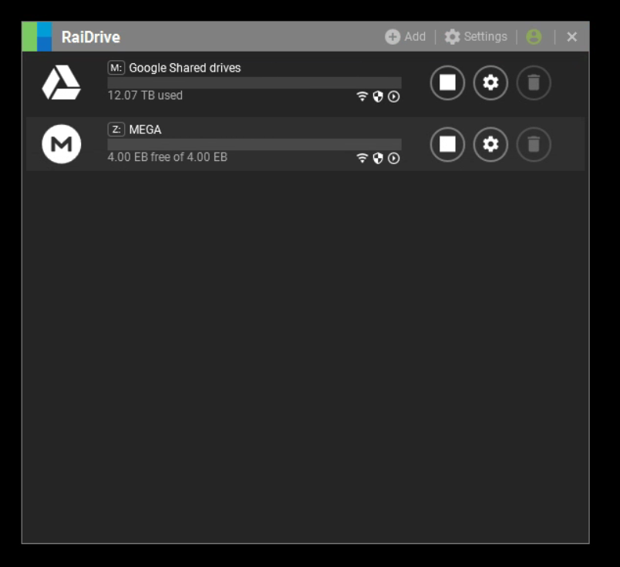Open the MEGA drive gear settings
620x567 pixels.
click(x=490, y=144)
